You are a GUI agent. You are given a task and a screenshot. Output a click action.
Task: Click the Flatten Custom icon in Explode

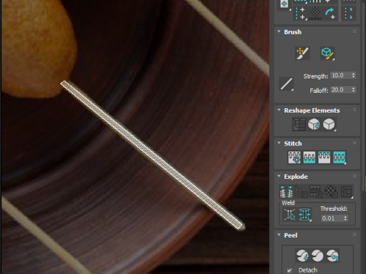[x=346, y=192]
